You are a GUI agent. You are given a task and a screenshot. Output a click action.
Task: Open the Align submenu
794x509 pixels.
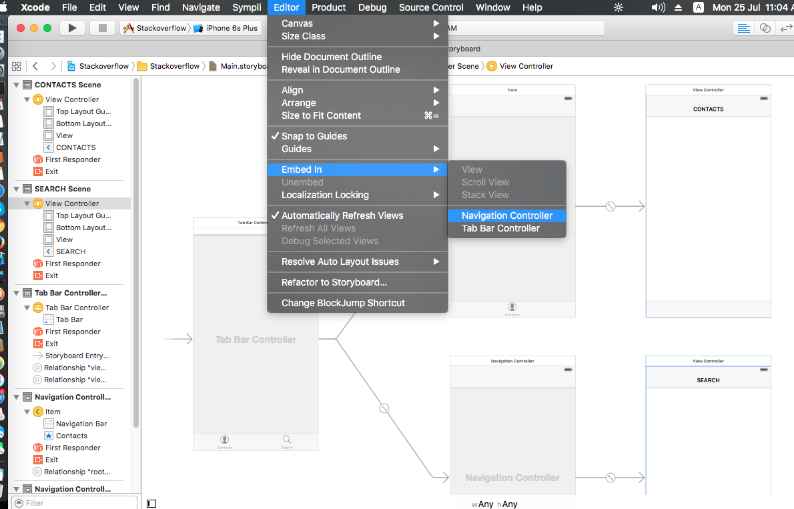click(358, 89)
